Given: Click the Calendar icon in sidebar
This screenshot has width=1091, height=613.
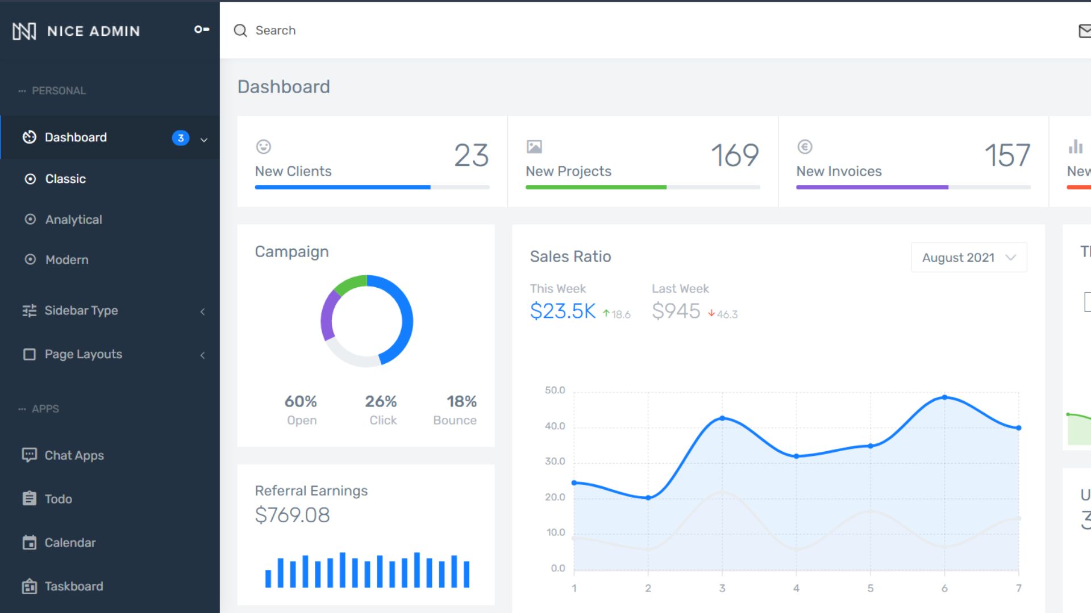Looking at the screenshot, I should [x=29, y=543].
